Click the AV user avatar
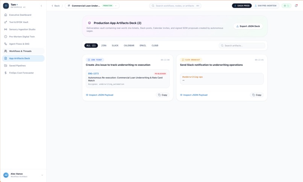This screenshot has width=303, height=182. pyautogui.click(x=6, y=175)
